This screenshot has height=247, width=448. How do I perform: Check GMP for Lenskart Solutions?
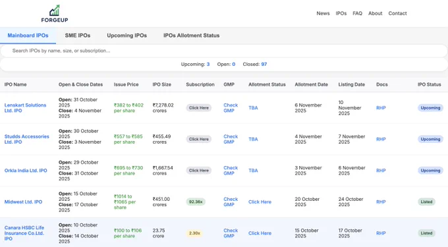click(231, 108)
